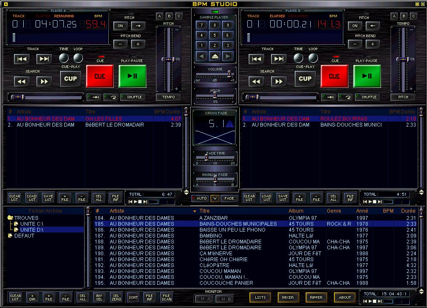The image size is (427, 308).
Task: Click the FADE button
Action: pyautogui.click(x=229, y=198)
